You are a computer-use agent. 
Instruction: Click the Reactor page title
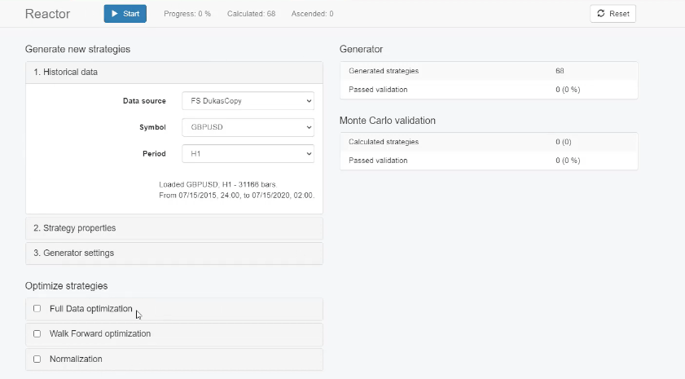coord(47,14)
